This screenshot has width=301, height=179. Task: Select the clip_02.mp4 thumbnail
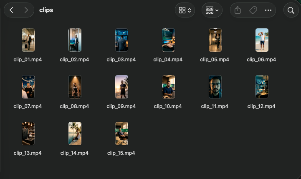click(x=75, y=40)
